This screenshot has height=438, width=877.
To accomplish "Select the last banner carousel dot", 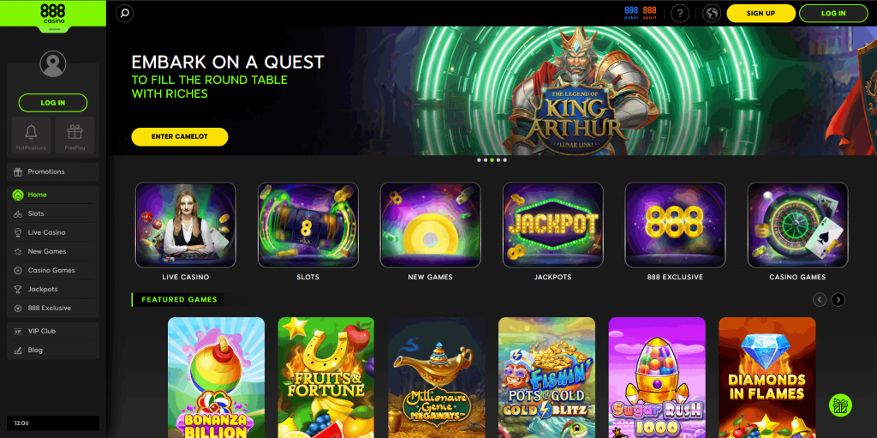I will (505, 159).
